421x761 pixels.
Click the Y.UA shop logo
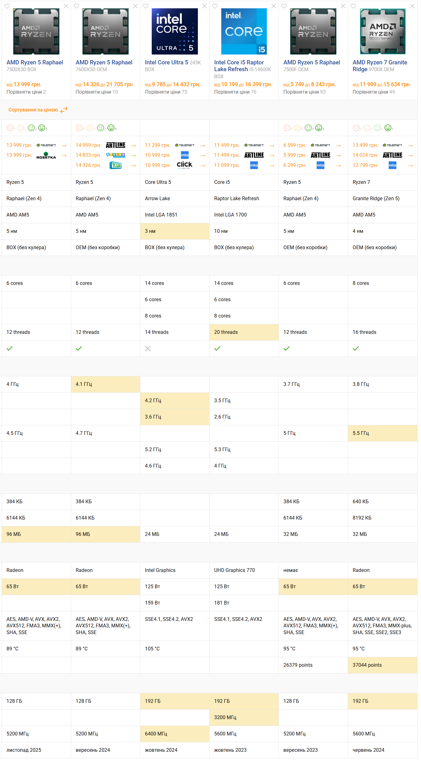click(116, 165)
